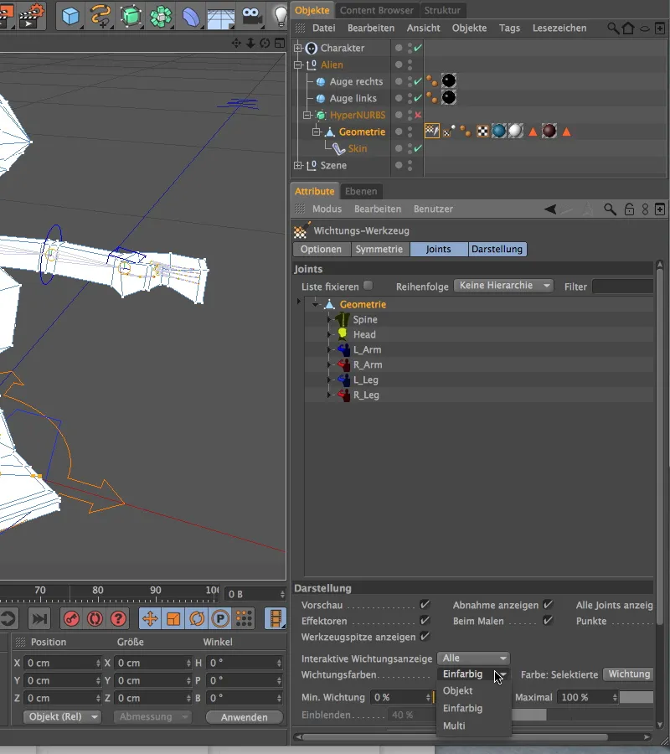
Task: Lock the Attribute Manager element
Action: [629, 209]
